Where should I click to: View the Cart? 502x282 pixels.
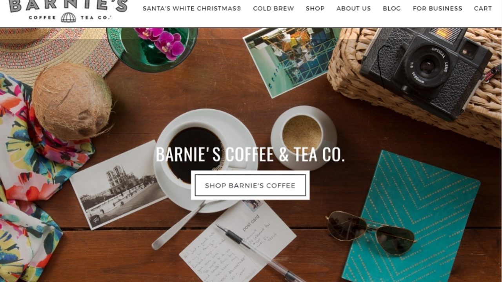click(483, 8)
